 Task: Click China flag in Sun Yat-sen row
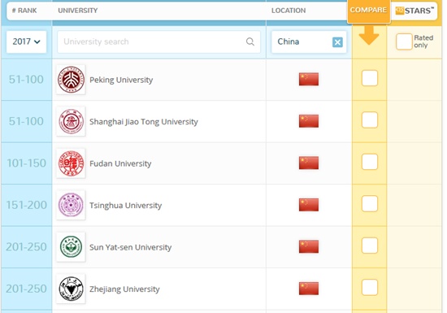(309, 246)
